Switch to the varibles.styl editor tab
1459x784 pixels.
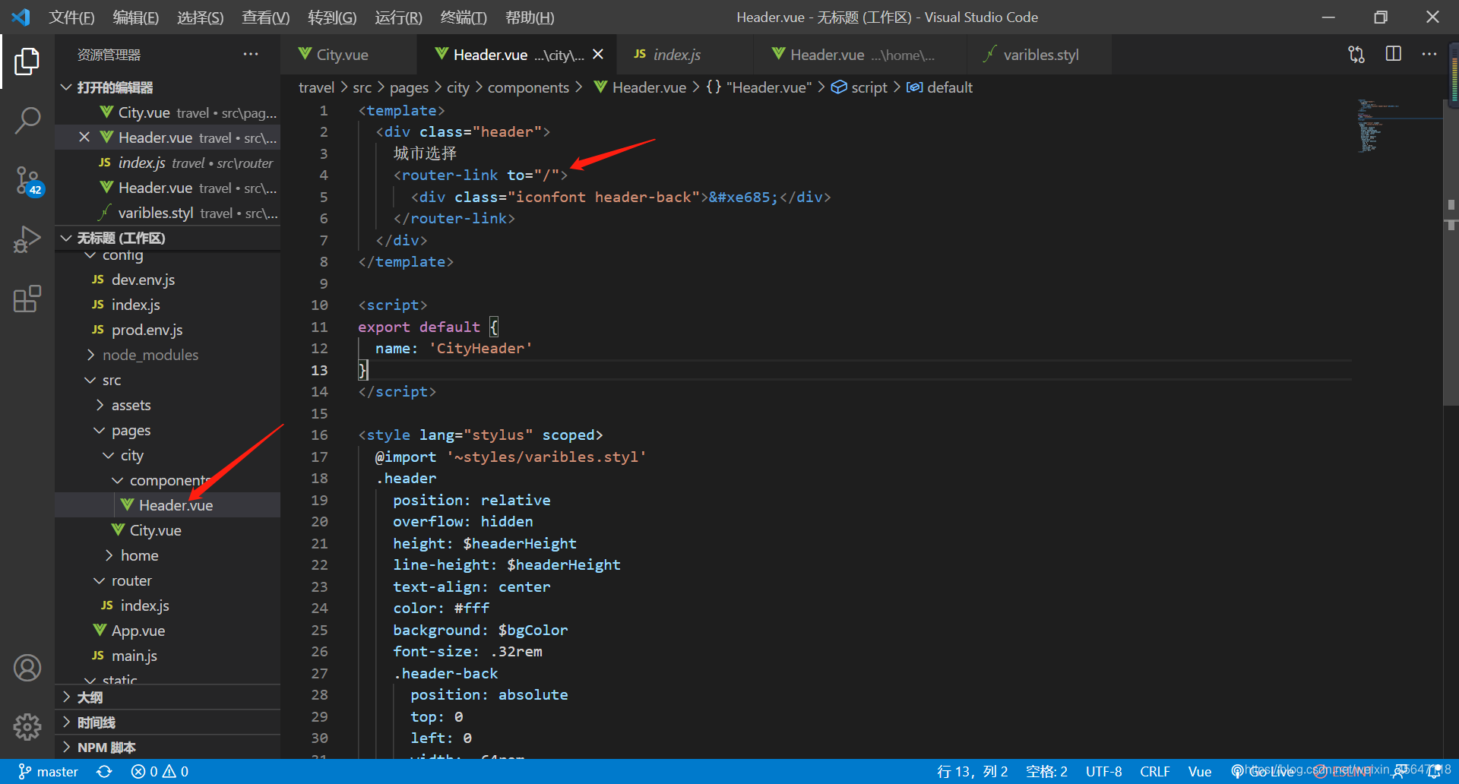[x=1040, y=55]
